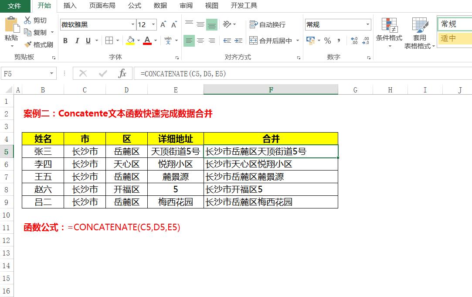Apply bold formatting with the B icon
The width and height of the screenshot is (472, 297).
[65, 41]
